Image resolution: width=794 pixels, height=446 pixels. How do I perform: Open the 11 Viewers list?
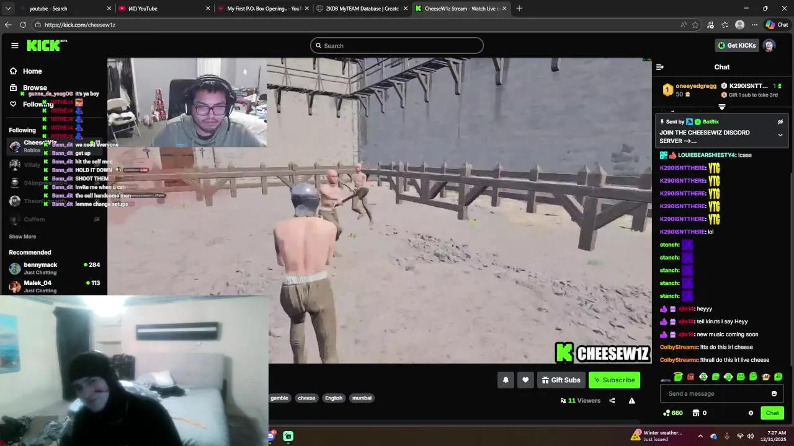point(580,401)
